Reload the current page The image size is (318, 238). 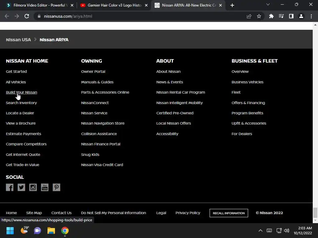[x=27, y=16]
